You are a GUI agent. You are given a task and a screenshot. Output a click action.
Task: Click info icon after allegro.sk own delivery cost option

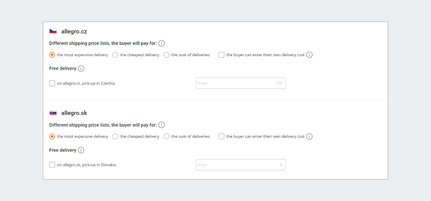309,137
